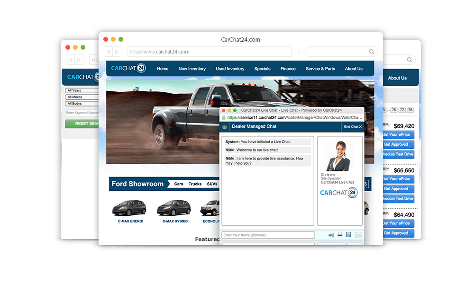This screenshot has width=474, height=284.
Task: Open the All Years dropdown in left window
Action: 82,90
